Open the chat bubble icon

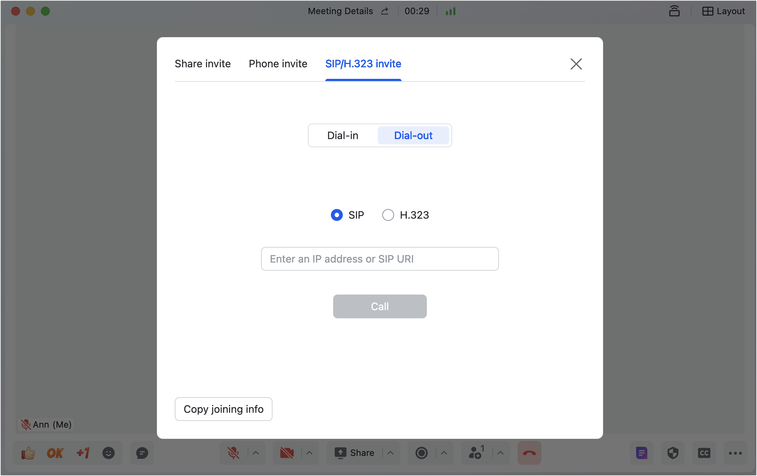(x=142, y=453)
